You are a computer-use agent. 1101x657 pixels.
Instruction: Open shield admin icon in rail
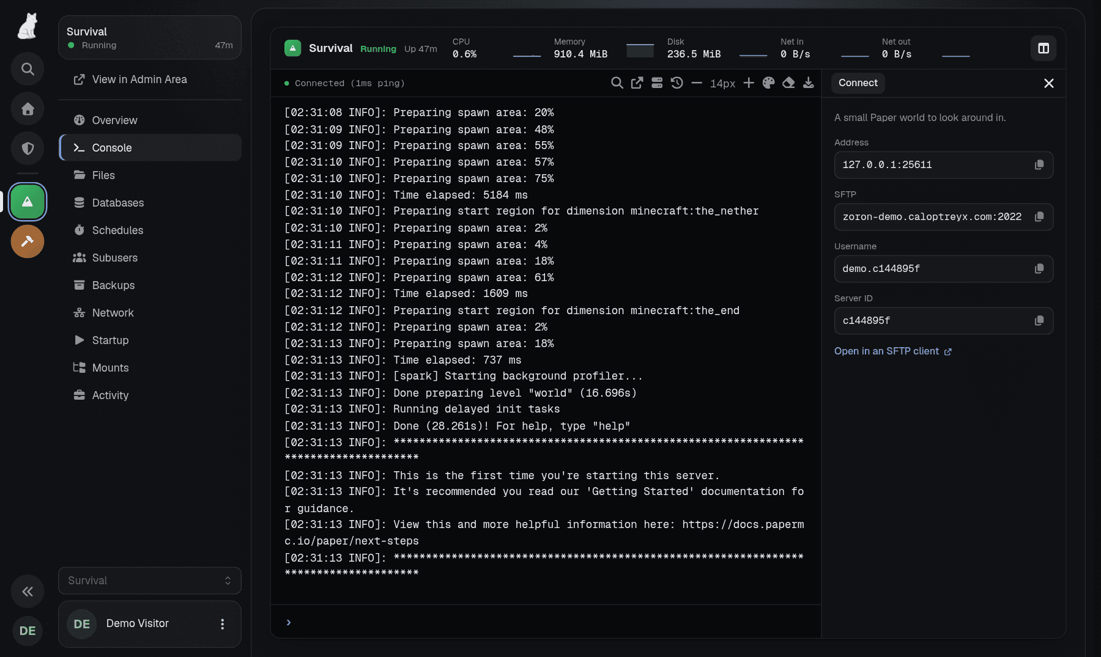pos(28,149)
